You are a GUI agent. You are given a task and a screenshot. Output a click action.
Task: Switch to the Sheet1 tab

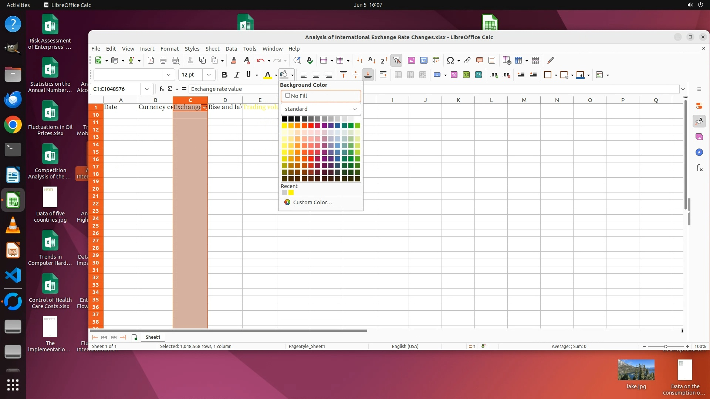coord(153,337)
